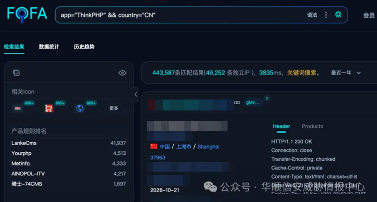Switch to the 历史趋势 tab
The image size is (377, 202).
tap(84, 47)
